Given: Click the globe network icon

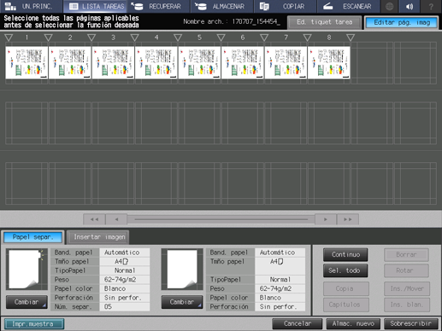Looking at the screenshot, I should point(389,6).
